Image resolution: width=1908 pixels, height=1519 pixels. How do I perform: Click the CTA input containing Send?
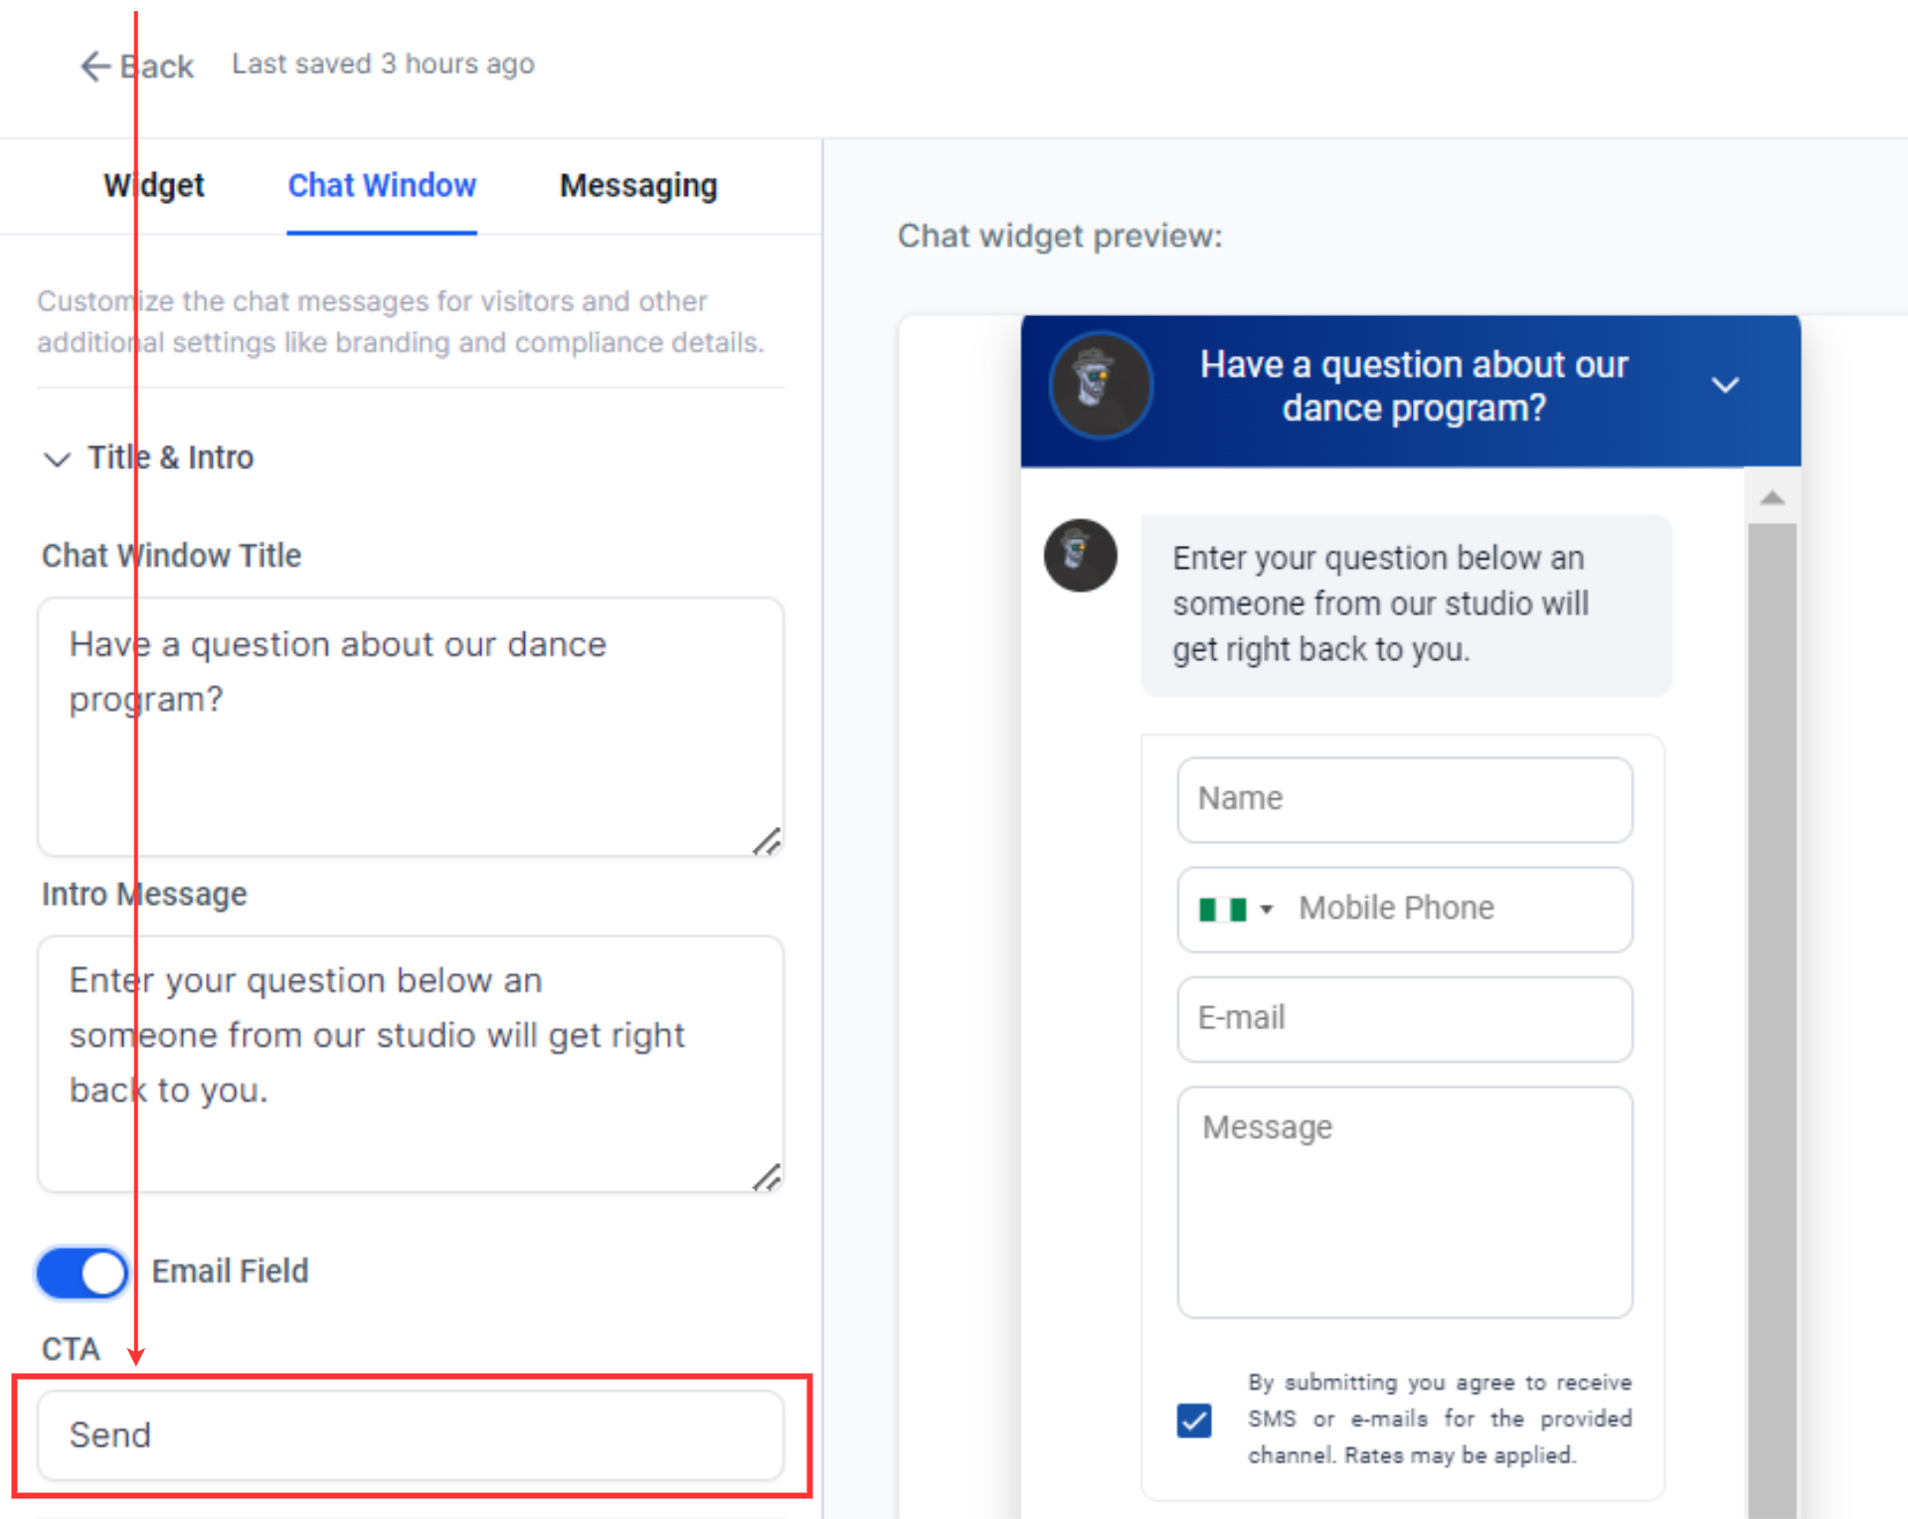[x=411, y=1435]
